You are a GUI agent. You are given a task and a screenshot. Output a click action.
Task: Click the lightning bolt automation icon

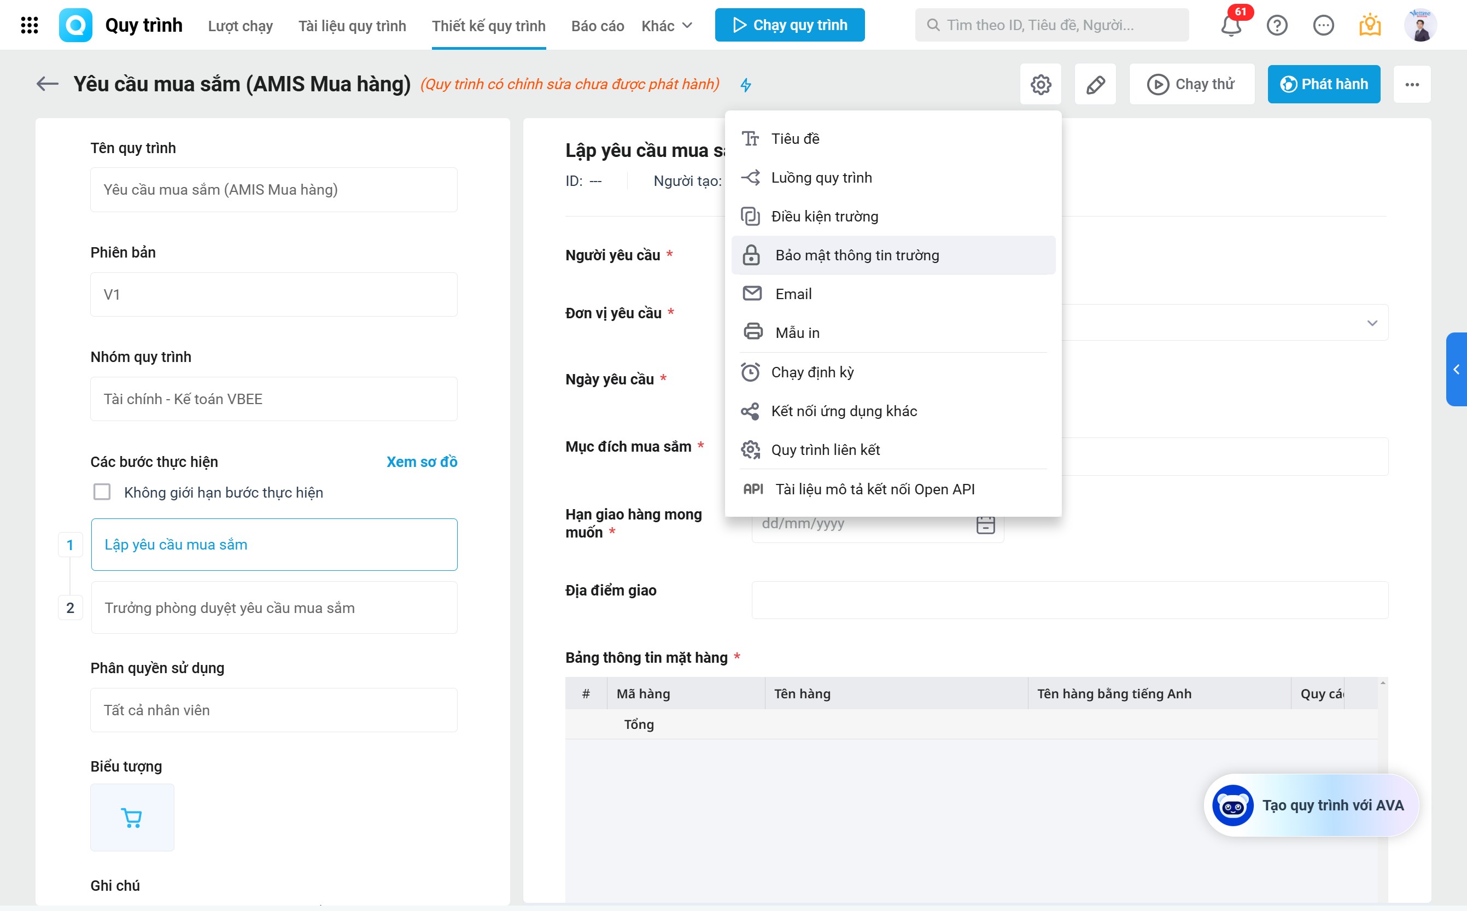click(746, 85)
